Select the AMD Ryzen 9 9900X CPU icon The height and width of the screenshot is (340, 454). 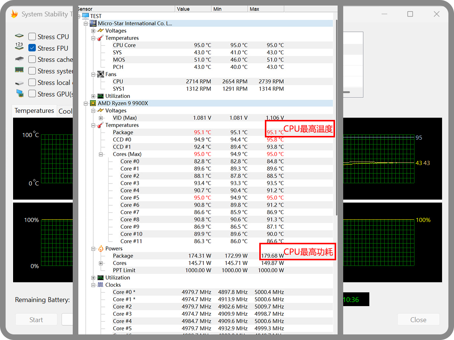pos(93,103)
